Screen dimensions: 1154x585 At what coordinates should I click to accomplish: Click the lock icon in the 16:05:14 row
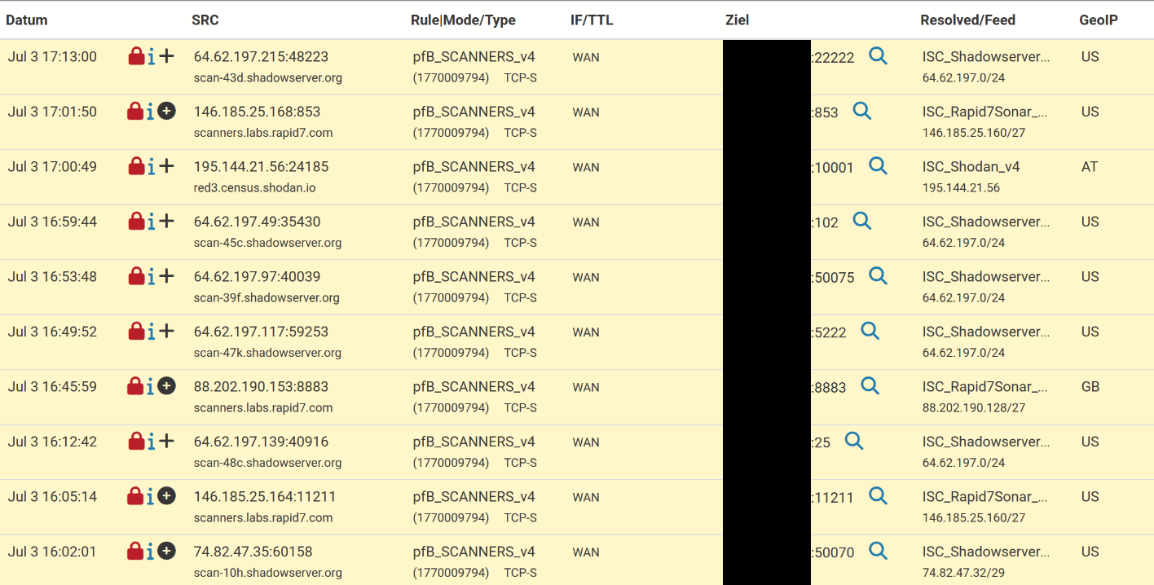(136, 496)
